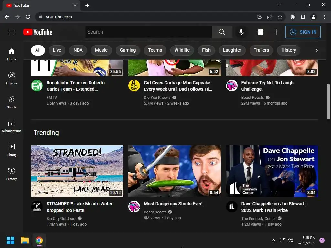Open the YouTube hamburger guide menu
The height and width of the screenshot is (248, 331).
12,32
